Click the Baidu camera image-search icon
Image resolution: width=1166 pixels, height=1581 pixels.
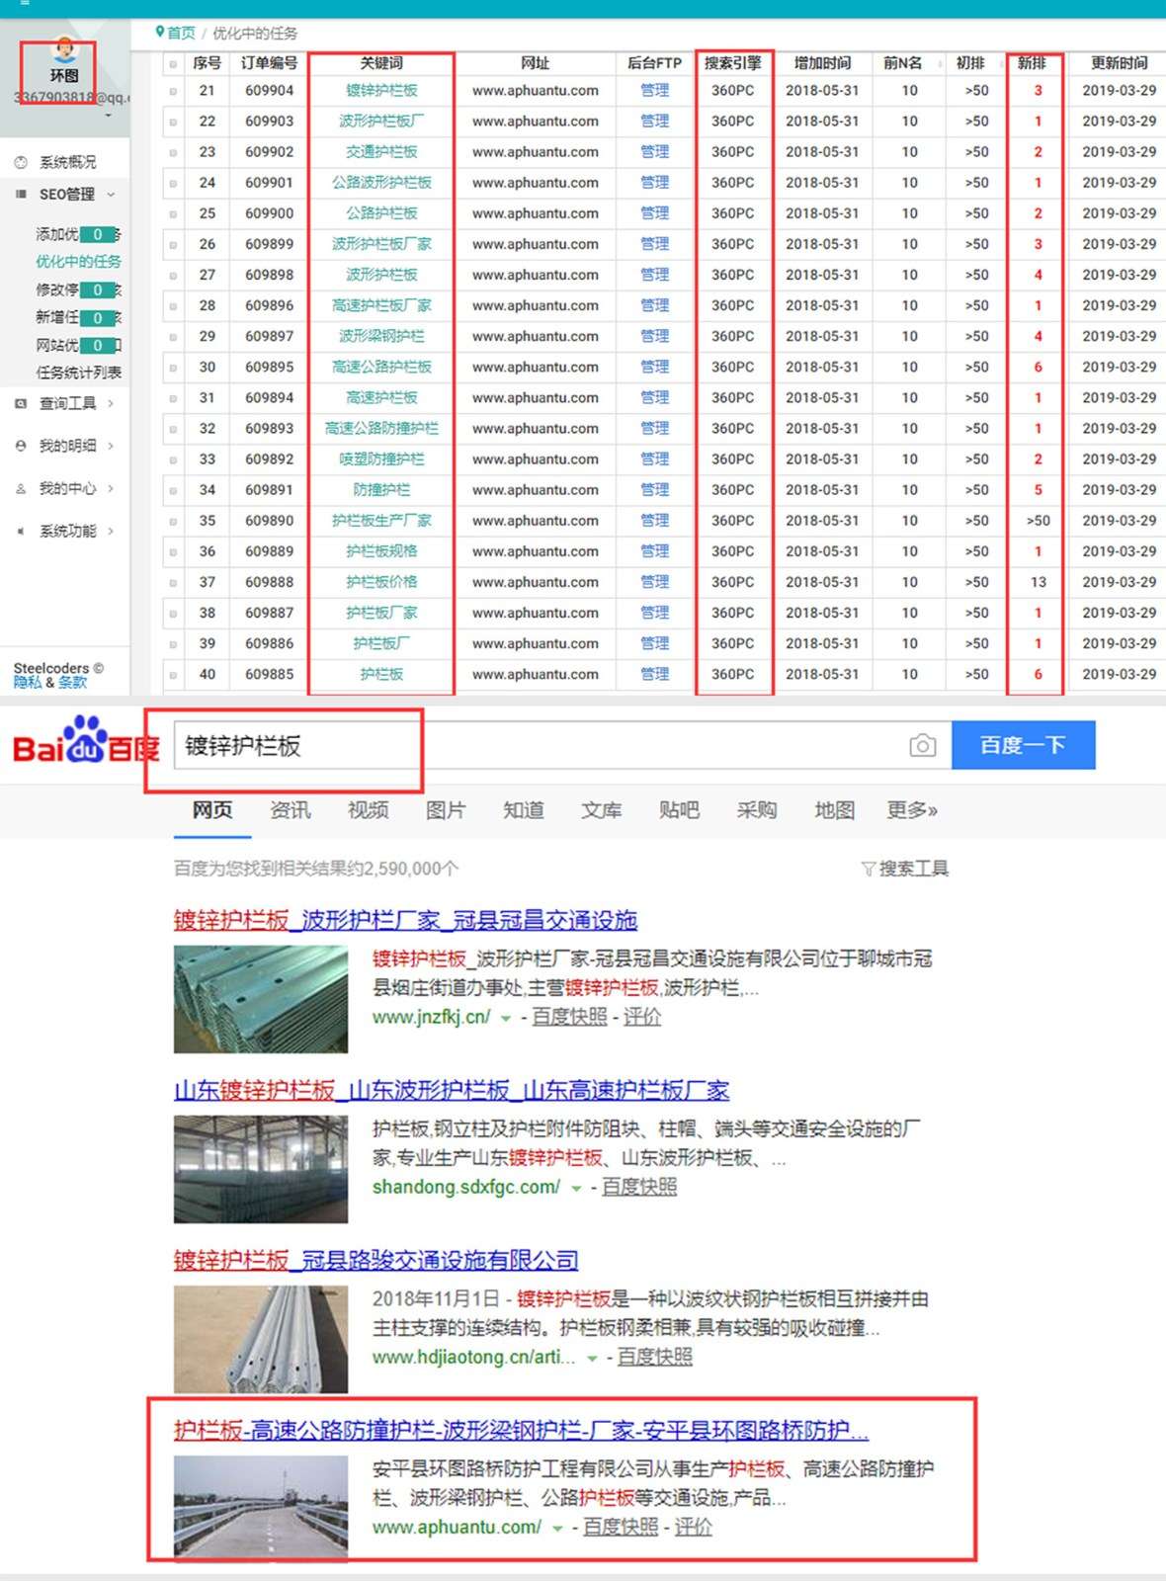point(922,745)
